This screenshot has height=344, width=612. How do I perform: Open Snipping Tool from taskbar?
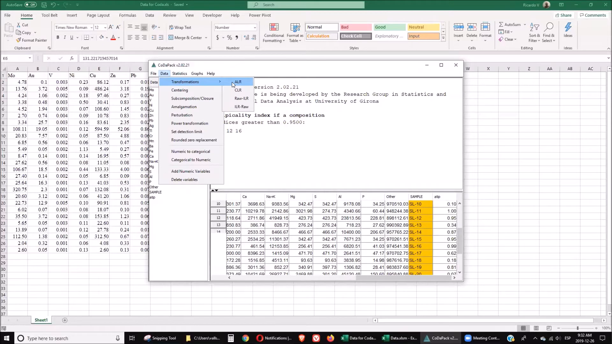point(160,338)
